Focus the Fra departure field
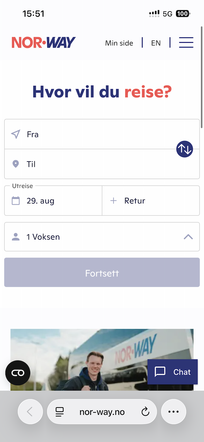This screenshot has width=204, height=442. [x=102, y=134]
